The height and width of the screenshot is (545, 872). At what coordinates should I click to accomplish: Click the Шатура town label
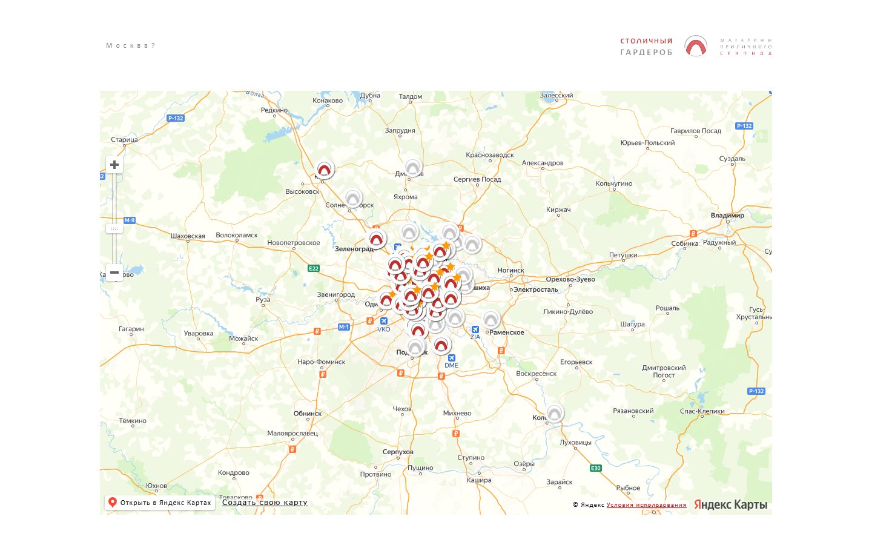point(632,325)
